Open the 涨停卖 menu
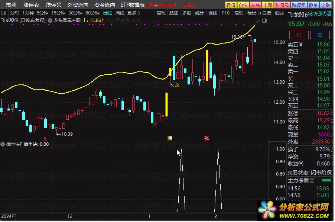 click(x=31, y=5)
